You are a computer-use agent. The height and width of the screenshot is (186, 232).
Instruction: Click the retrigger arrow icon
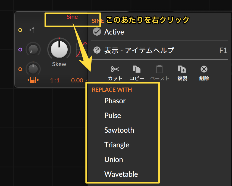tap(32, 30)
